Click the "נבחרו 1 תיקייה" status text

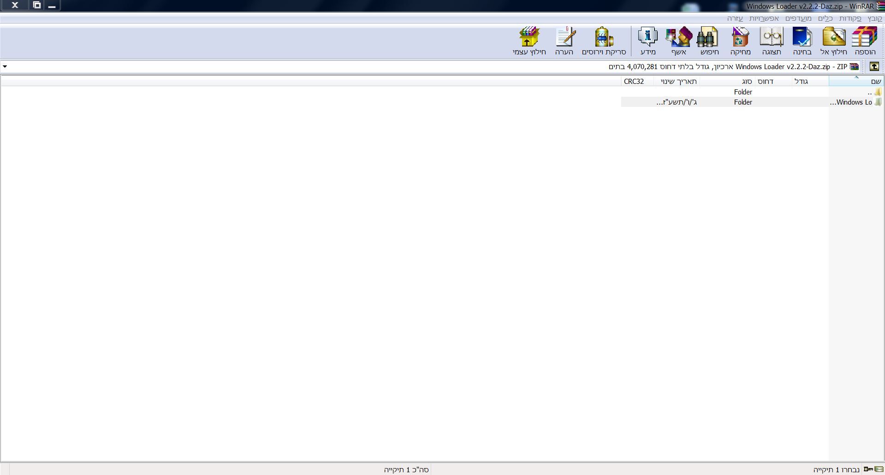(x=836, y=469)
